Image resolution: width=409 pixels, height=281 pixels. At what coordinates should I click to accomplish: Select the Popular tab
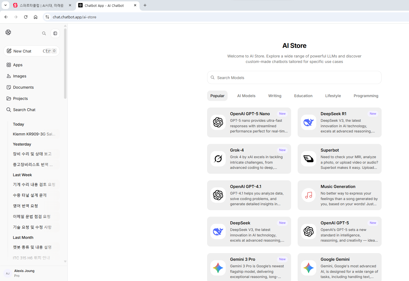[217, 96]
